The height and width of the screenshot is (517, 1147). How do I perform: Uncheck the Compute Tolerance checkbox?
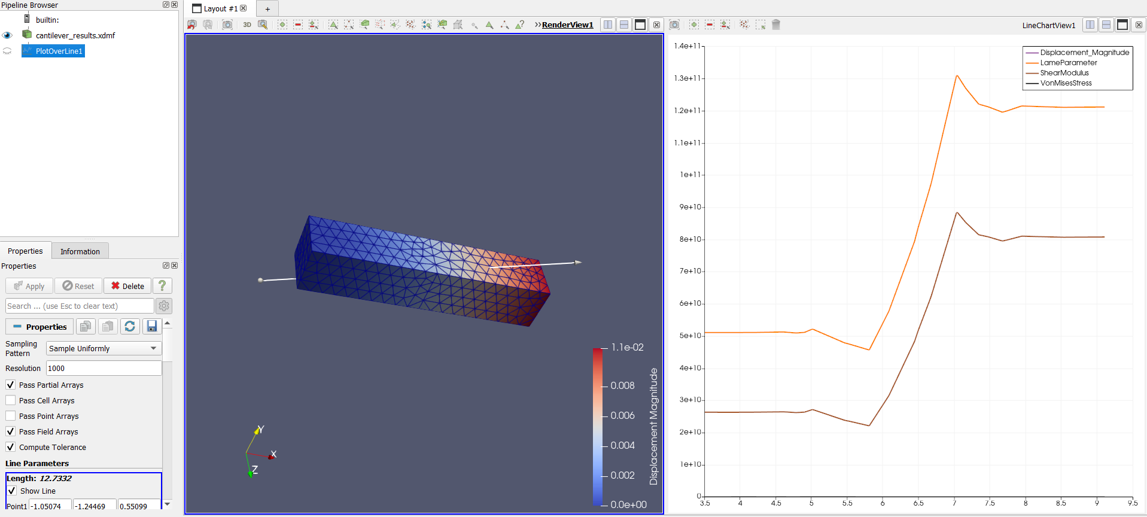pos(11,447)
